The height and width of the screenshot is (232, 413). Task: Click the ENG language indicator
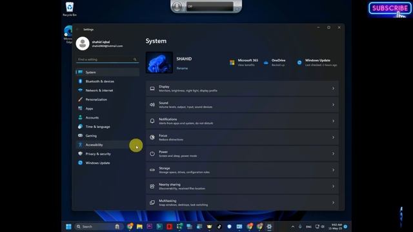point(308,227)
